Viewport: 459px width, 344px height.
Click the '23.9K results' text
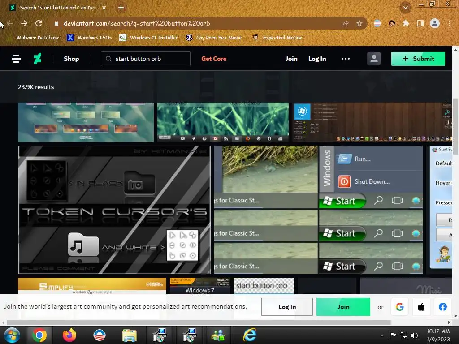[x=36, y=87]
